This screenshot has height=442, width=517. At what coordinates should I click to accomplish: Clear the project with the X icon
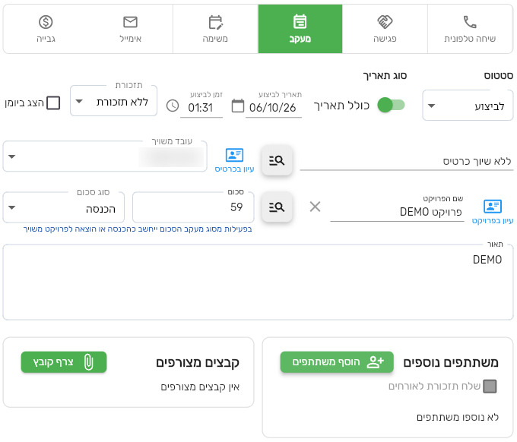coord(316,207)
